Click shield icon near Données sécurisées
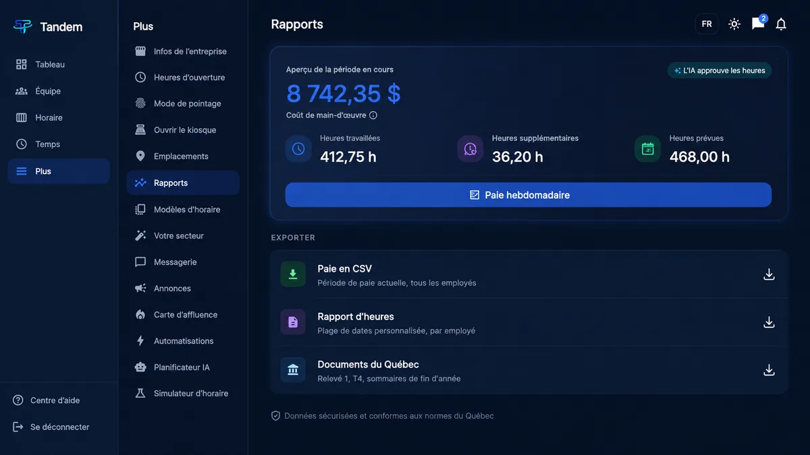Image resolution: width=810 pixels, height=455 pixels. [275, 416]
